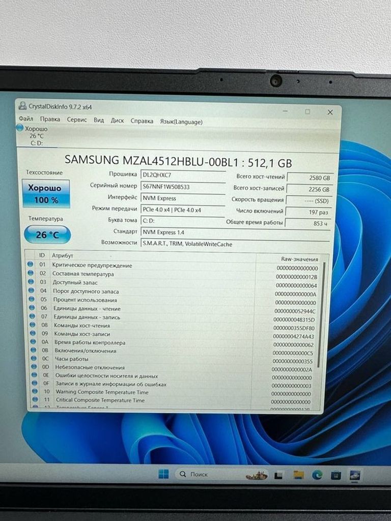Click the serial number field S67NNF1W508533

tap(183, 187)
